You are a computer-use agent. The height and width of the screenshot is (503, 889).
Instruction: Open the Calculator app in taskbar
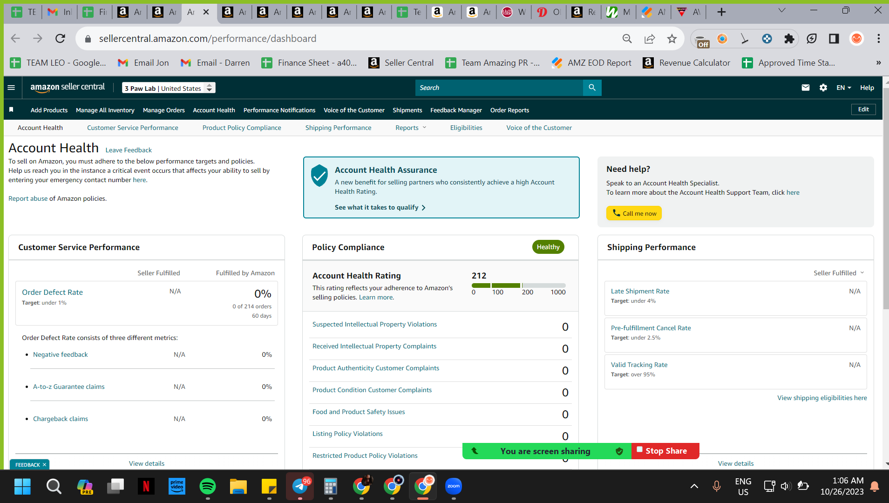pos(330,486)
